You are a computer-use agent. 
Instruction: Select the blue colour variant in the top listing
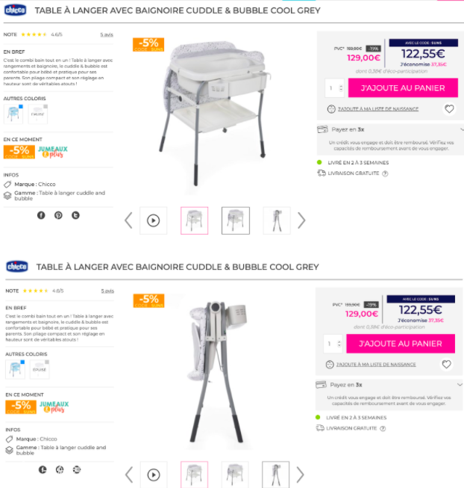coord(13,114)
